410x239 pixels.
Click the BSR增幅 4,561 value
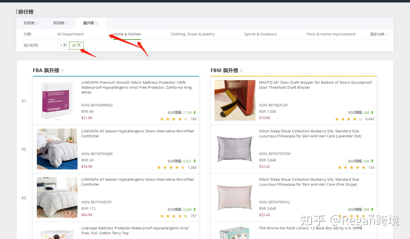coord(187,161)
